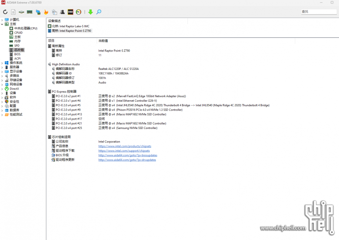339x240 pixels.
Task: Expand the 计算机 tree node
Action: pyautogui.click(x=2, y=20)
